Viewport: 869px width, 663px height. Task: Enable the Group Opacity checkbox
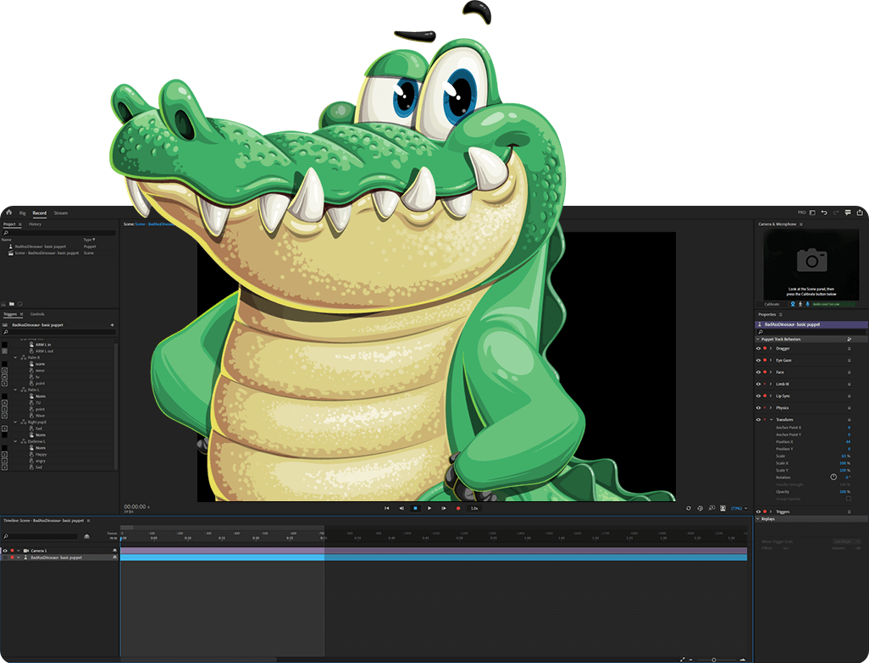coord(849,499)
